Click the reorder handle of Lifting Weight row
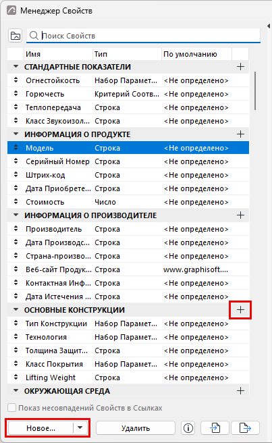This screenshot has height=443, width=272. click(16, 377)
